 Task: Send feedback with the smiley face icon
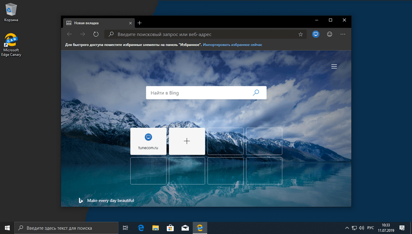pos(330,34)
